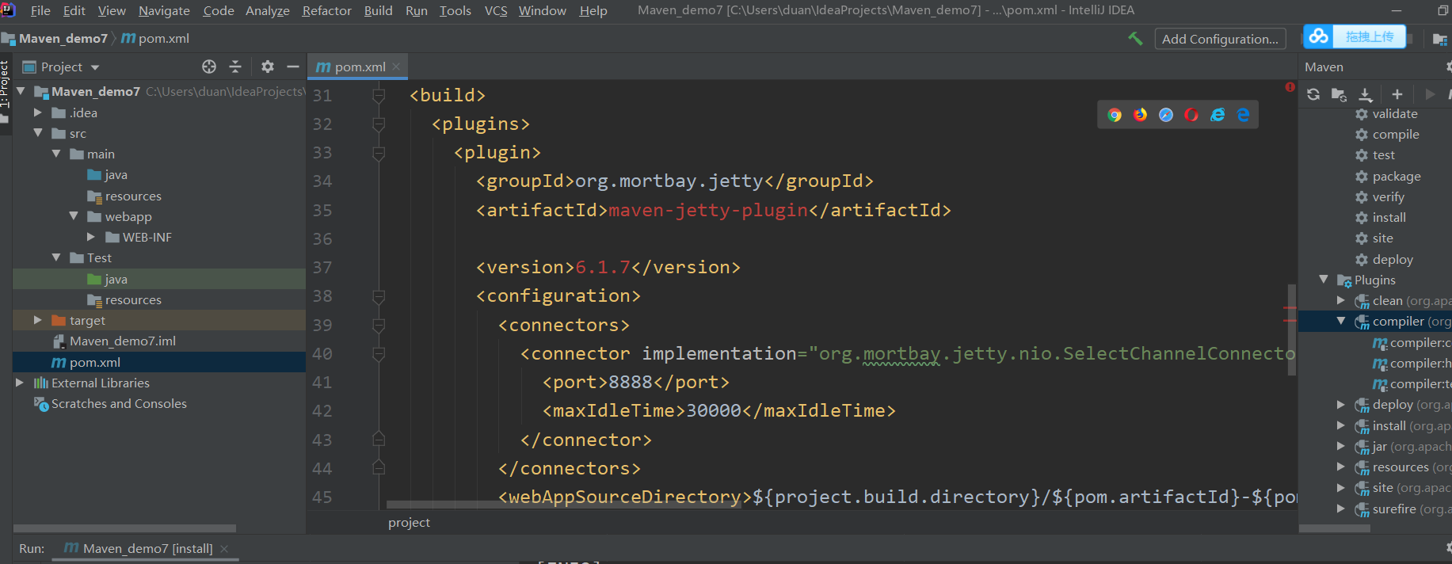Image resolution: width=1452 pixels, height=564 pixels.
Task: Open the Analyze menu
Action: pyautogui.click(x=268, y=10)
